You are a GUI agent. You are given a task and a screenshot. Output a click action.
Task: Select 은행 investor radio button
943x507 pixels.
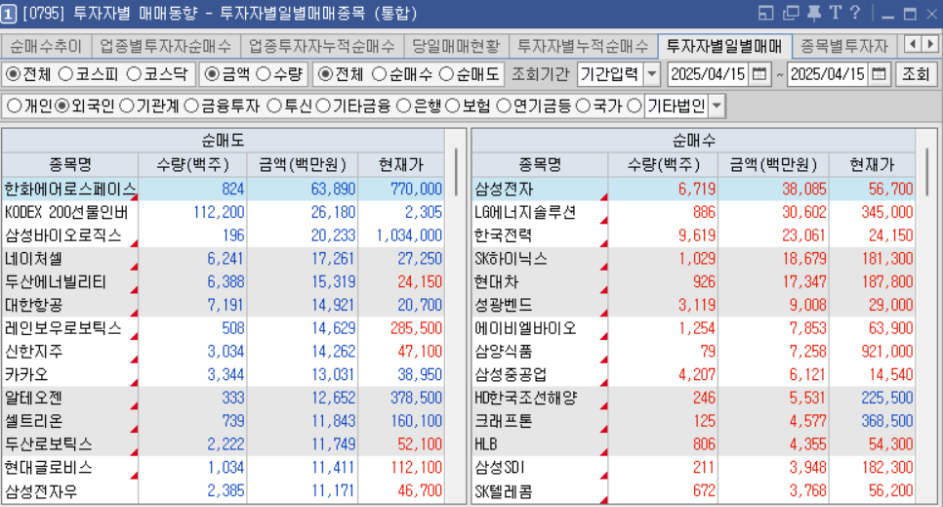pos(404,106)
